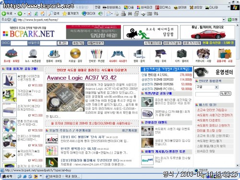This screenshot has height=180, width=240.
Task: Click the game console icon for 게임·유머
Action: pyautogui.click(x=160, y=54)
